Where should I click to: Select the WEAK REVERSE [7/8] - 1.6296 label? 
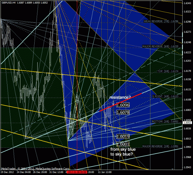(x=161, y=21)
